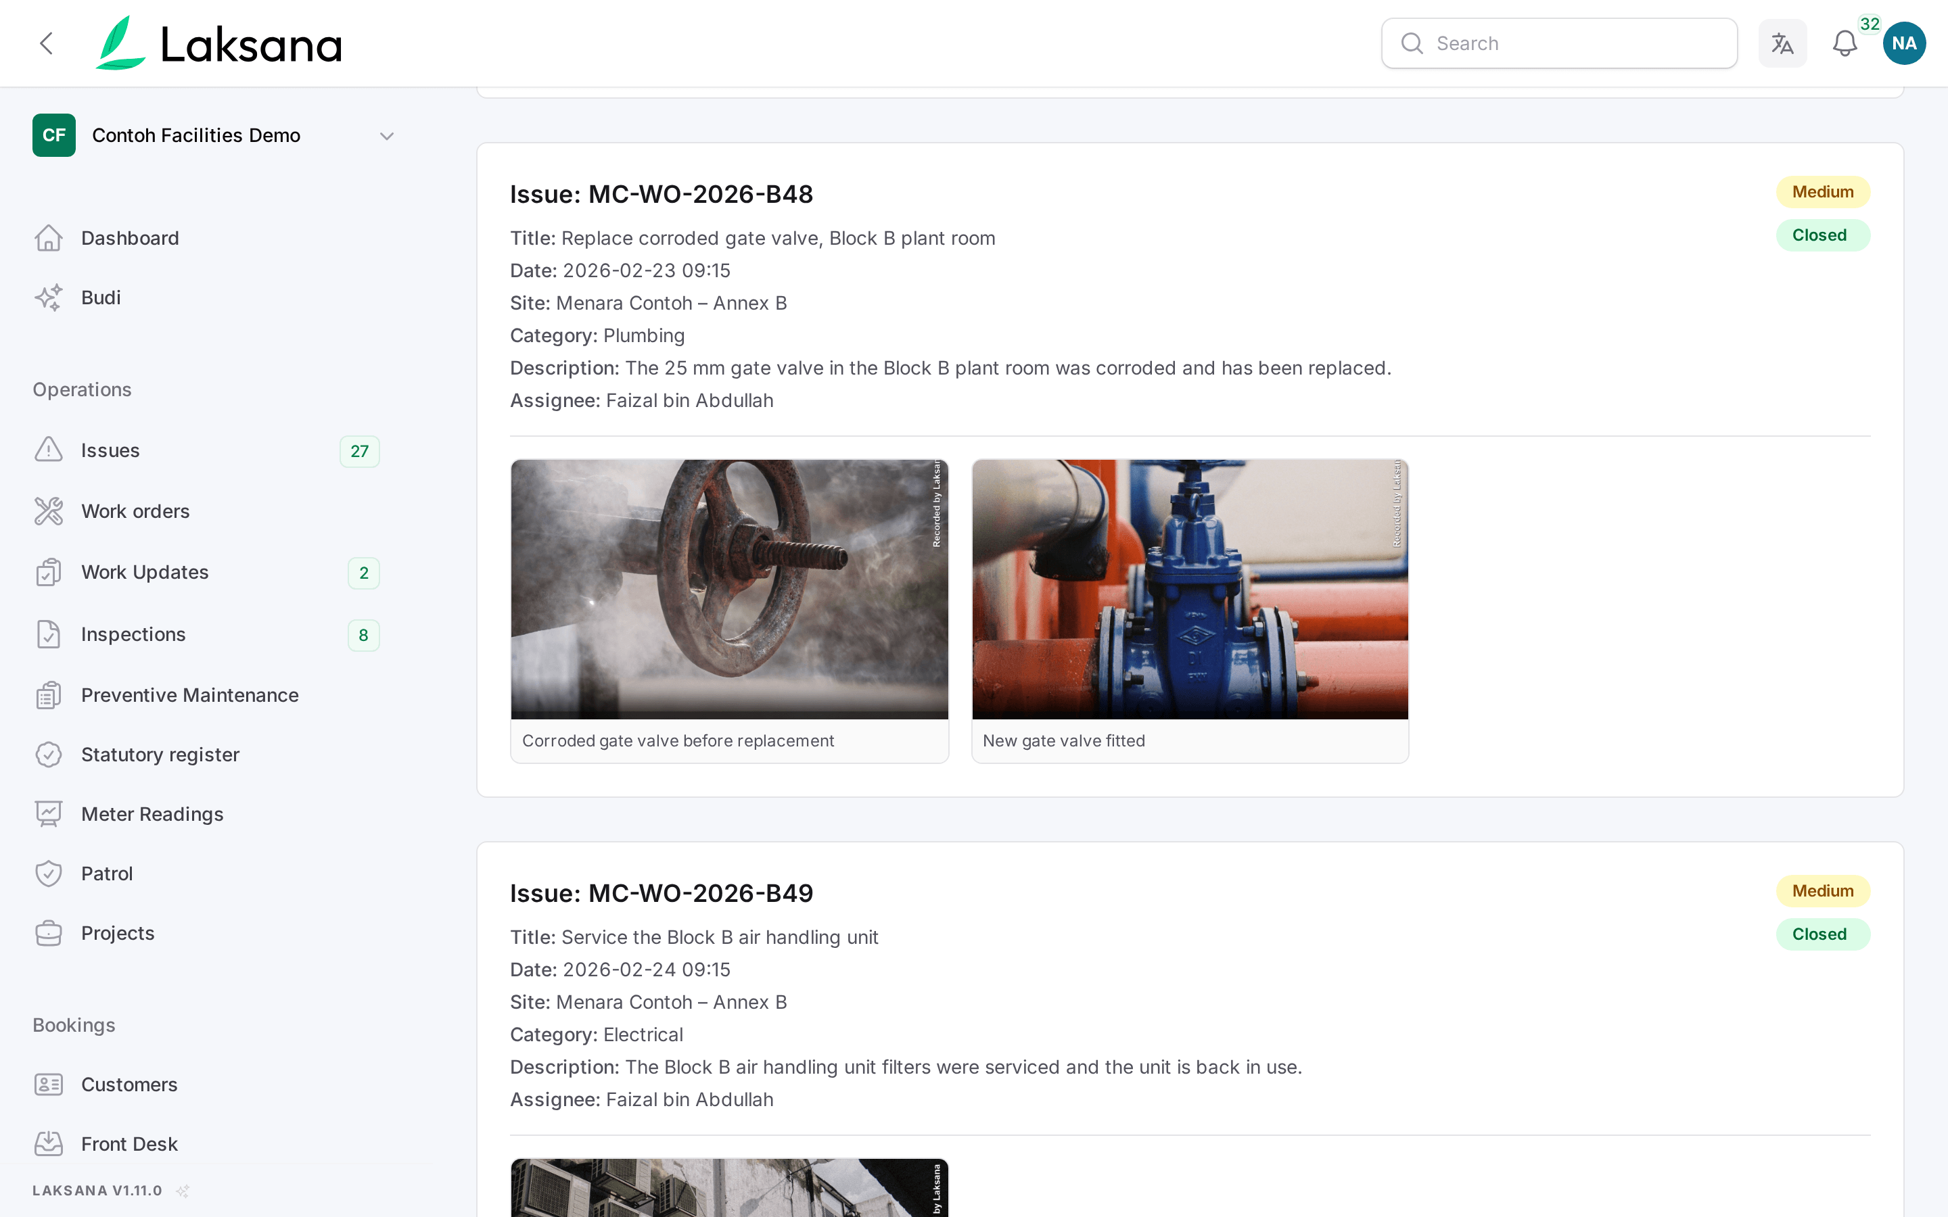Screen dimensions: 1948x1217
Task: Click the Budi sparkle icon
Action: coord(48,297)
